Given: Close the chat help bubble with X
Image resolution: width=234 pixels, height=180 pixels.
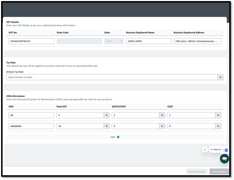Looking at the screenshot, I should 205,149.
